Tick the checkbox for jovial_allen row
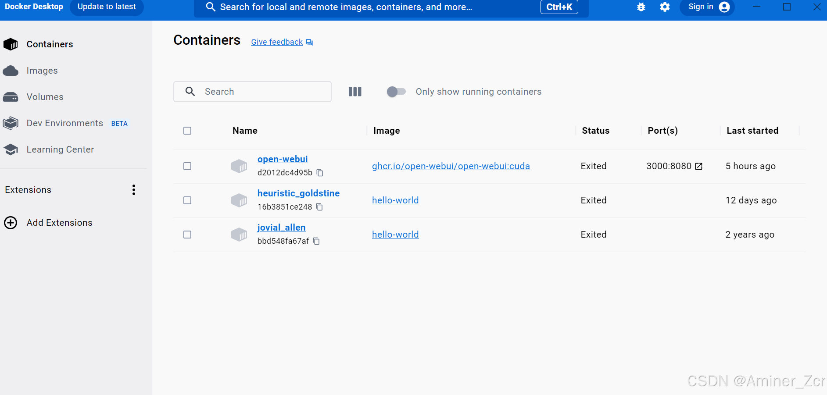Viewport: 827px width, 395px height. pos(187,235)
